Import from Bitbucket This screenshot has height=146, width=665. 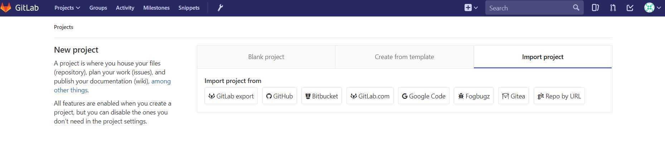(x=321, y=96)
